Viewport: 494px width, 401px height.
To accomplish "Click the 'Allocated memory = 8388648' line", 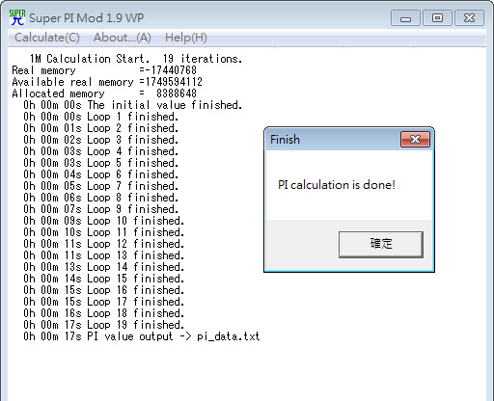I will tap(104, 94).
